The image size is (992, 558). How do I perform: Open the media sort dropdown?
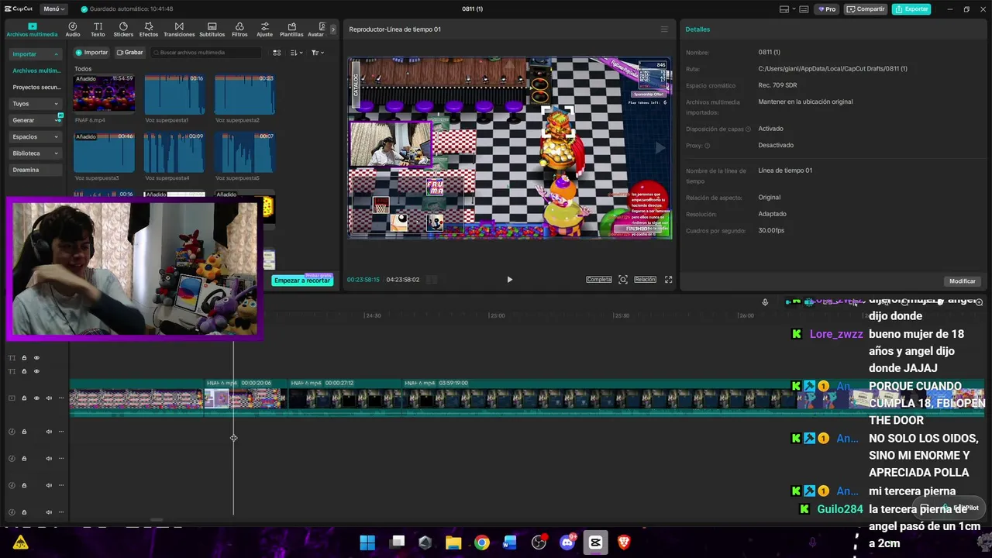tap(296, 53)
